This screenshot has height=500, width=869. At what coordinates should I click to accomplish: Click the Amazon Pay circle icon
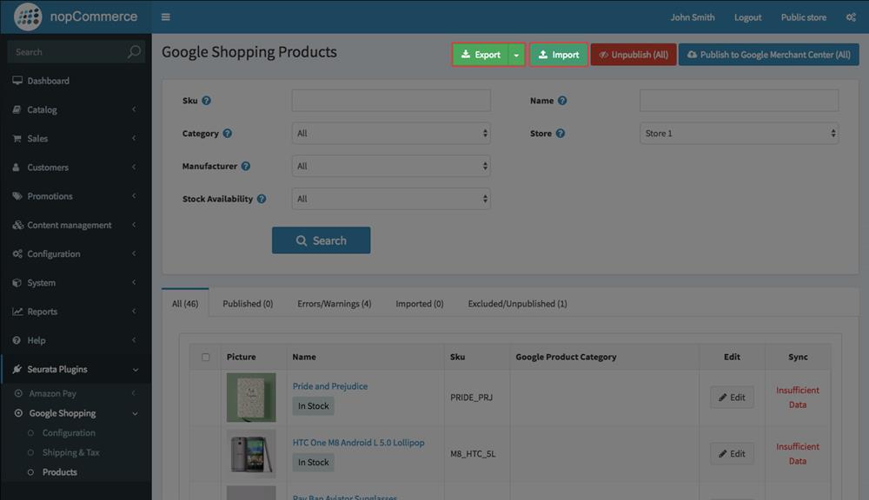pos(18,393)
